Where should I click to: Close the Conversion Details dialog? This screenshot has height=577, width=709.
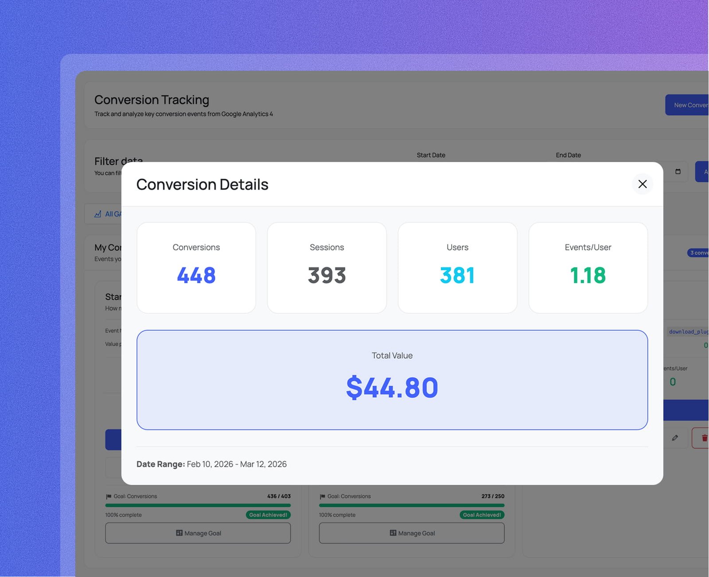tap(642, 184)
